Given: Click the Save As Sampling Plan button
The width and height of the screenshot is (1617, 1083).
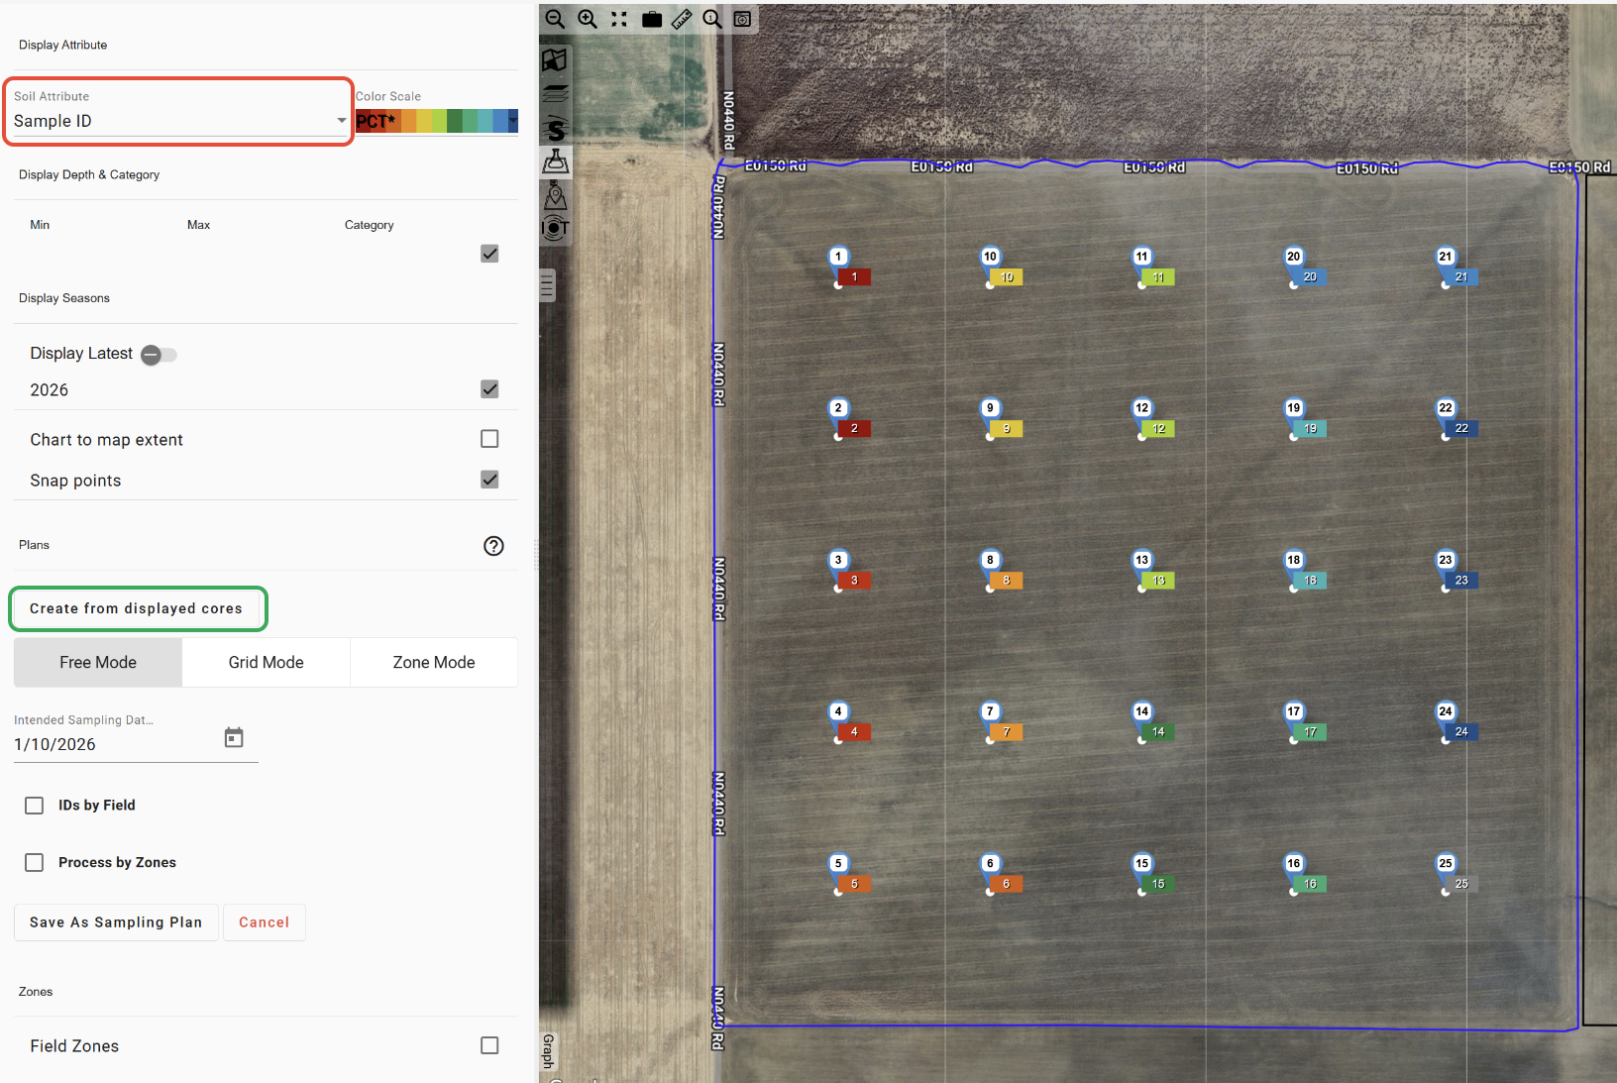Looking at the screenshot, I should [116, 922].
